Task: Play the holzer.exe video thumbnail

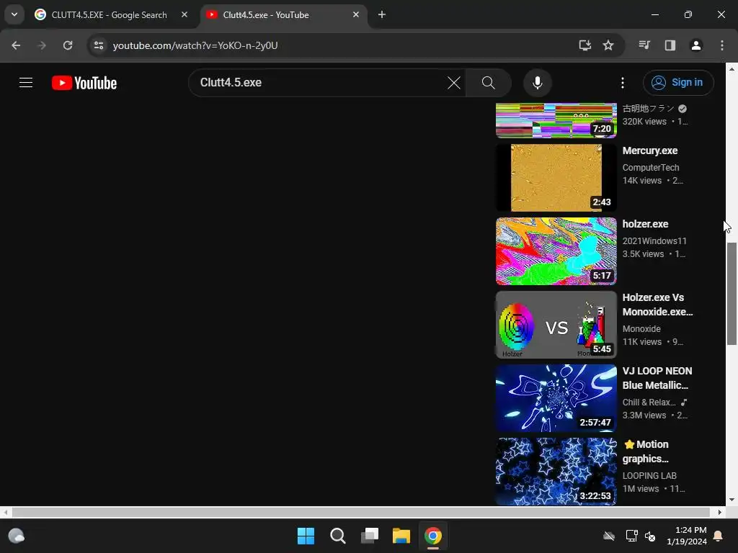Action: (x=556, y=251)
